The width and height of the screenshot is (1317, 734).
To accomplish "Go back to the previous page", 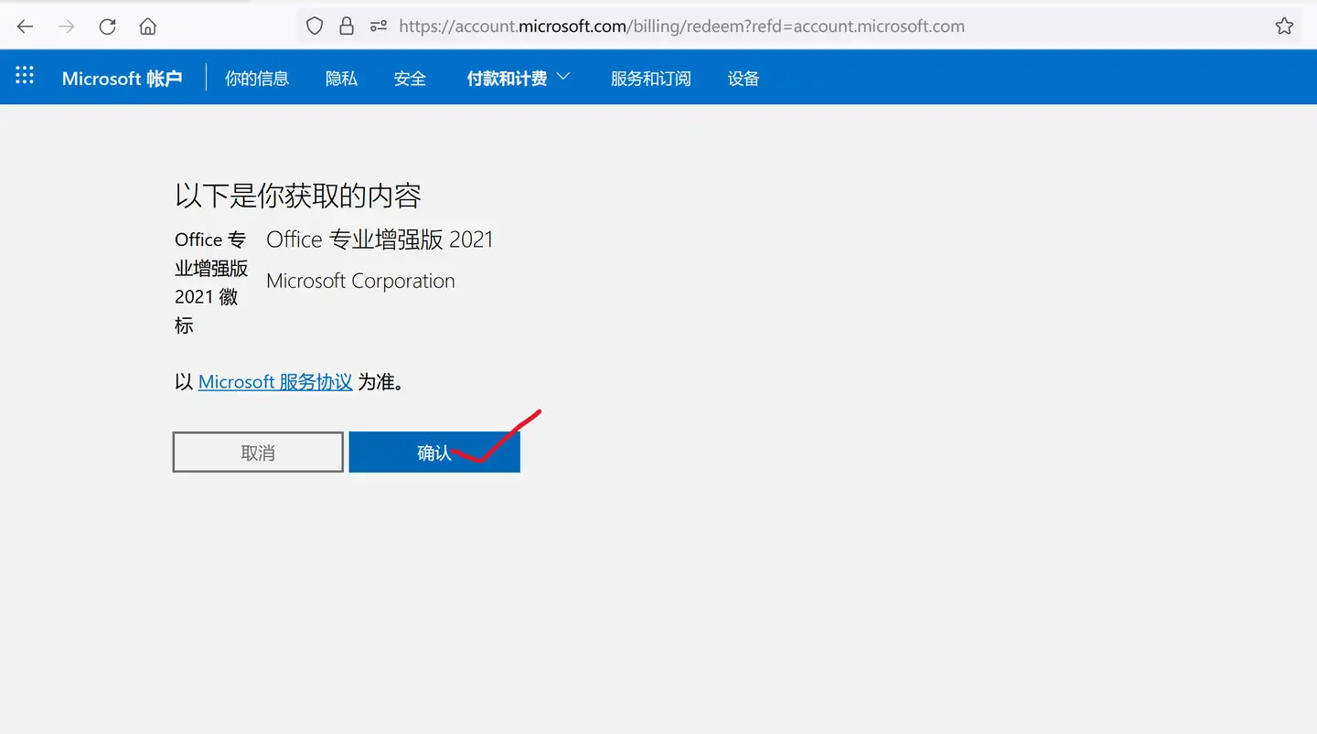I will pos(26,27).
